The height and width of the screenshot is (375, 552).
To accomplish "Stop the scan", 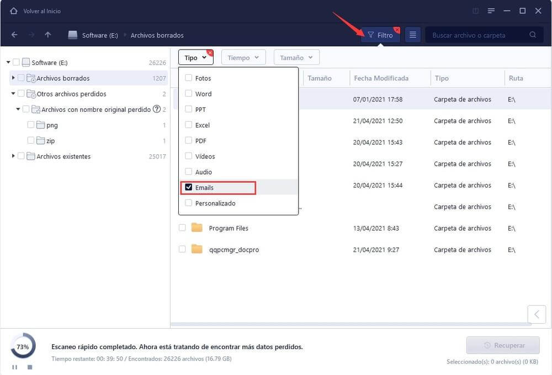I will tap(30, 367).
